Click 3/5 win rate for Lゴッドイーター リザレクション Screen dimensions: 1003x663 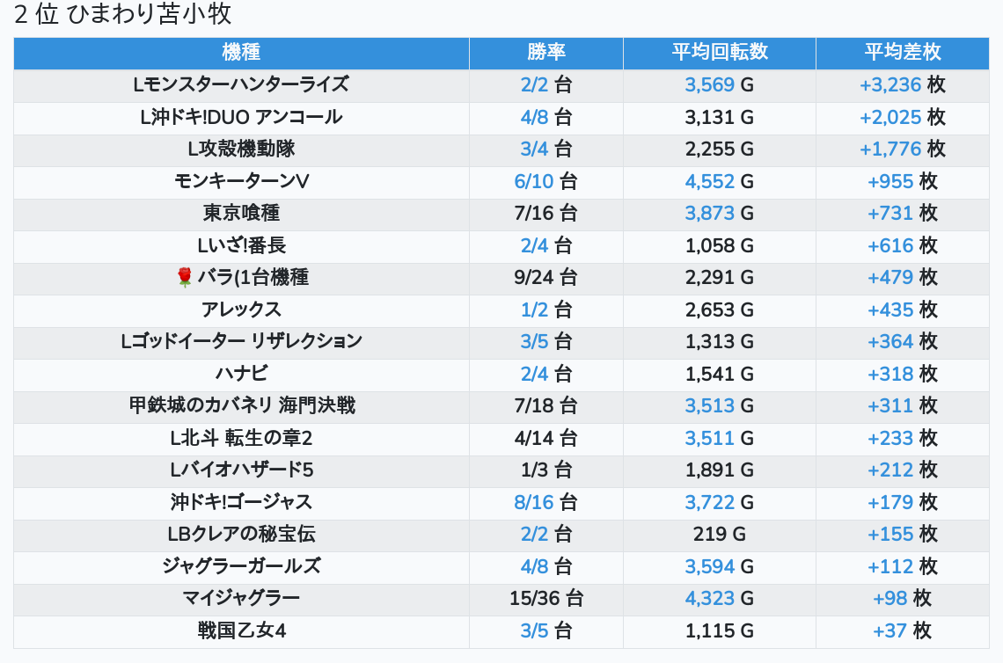click(x=534, y=342)
